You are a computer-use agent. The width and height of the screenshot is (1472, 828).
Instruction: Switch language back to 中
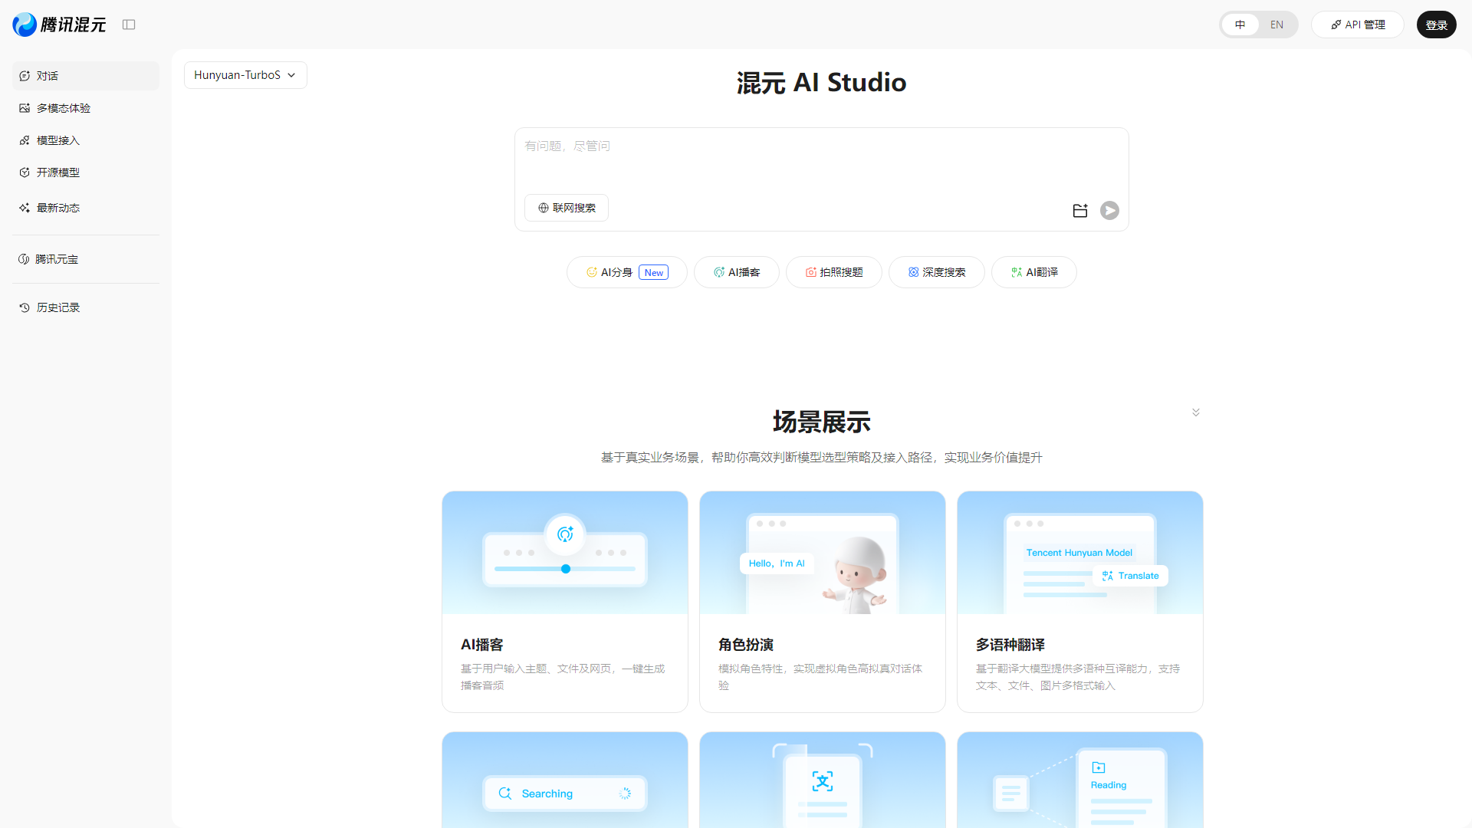coord(1240,25)
